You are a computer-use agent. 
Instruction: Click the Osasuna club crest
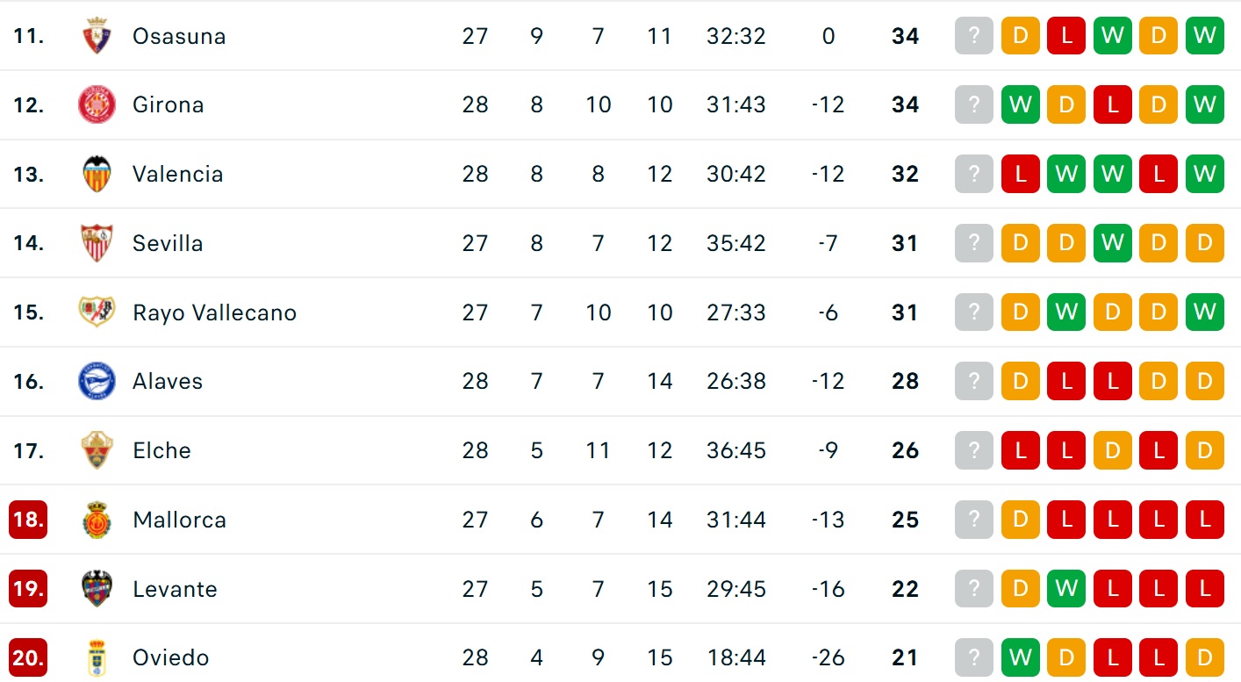click(97, 36)
